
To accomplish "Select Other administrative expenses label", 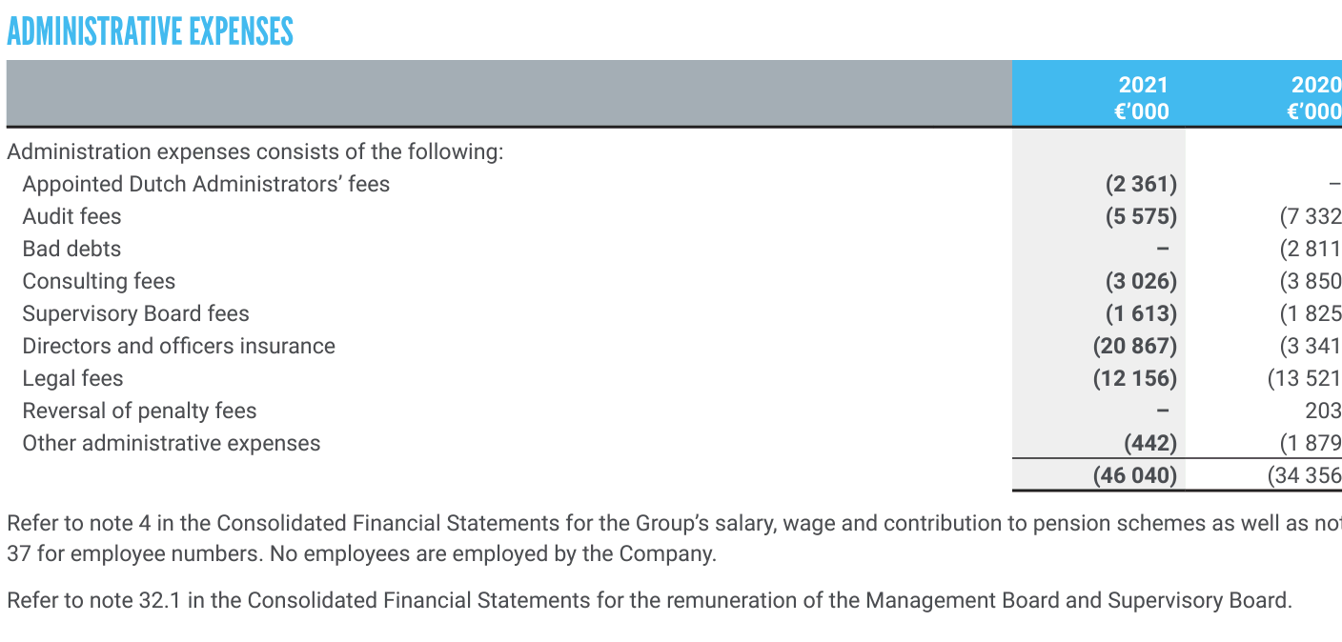I will (x=172, y=443).
